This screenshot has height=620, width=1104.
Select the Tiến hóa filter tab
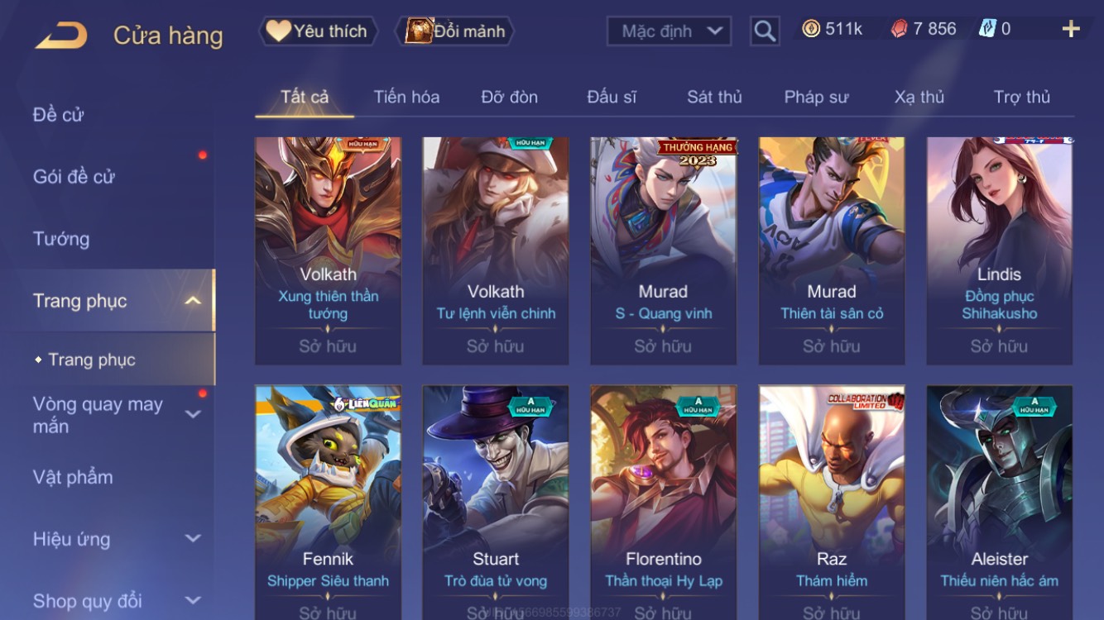406,97
